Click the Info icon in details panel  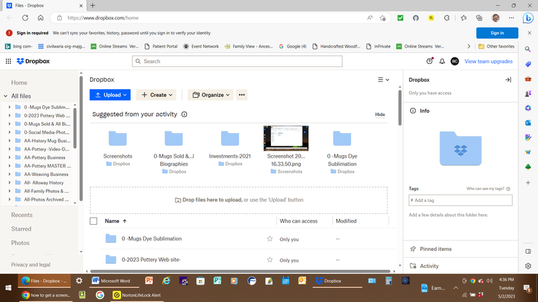click(x=413, y=111)
